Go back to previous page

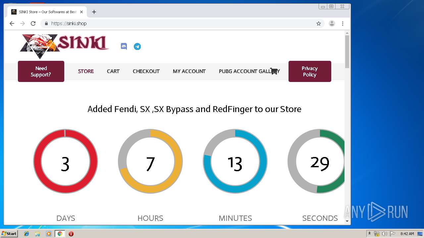click(12, 23)
